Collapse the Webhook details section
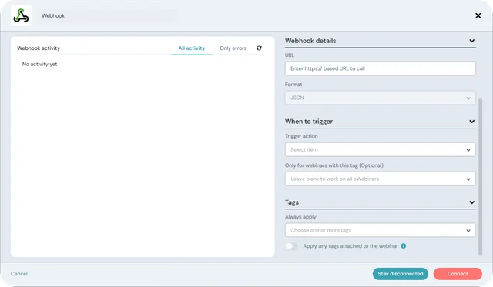 pyautogui.click(x=471, y=41)
